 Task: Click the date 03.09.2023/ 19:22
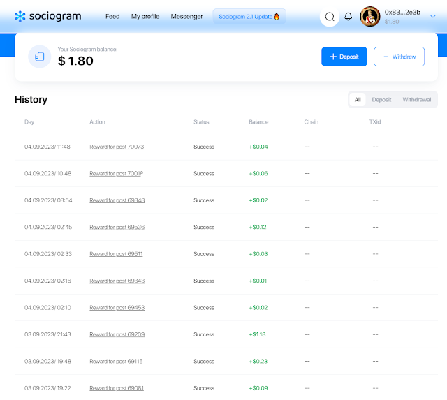(x=47, y=388)
